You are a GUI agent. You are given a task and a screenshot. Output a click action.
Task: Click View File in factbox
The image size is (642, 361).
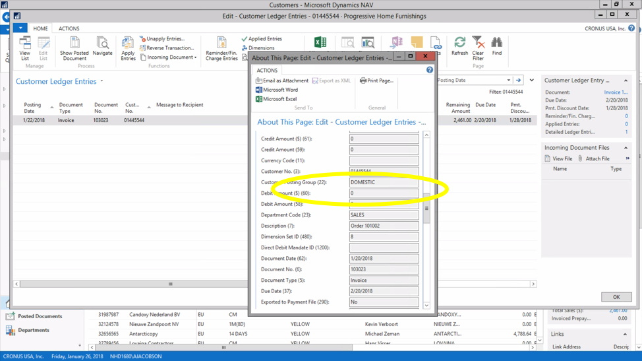558,158
